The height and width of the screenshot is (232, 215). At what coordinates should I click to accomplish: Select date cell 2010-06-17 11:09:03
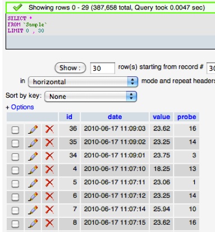[x=115, y=129]
